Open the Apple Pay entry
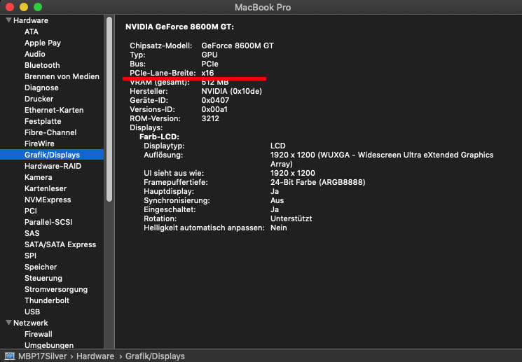Screen dimensions: 522x362 43,43
